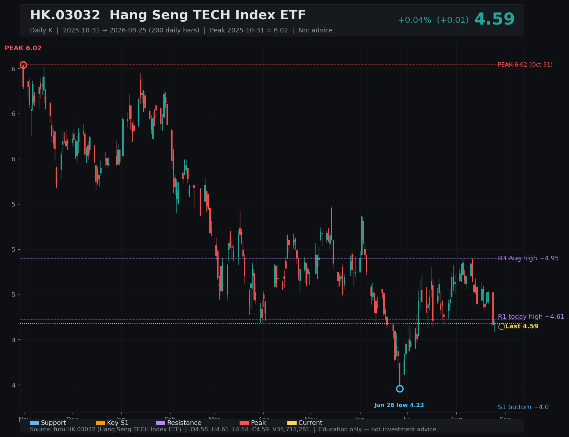569x437 pixels.
Task: Click the 'S1 bottom ~4.0' support label
Action: click(x=523, y=407)
